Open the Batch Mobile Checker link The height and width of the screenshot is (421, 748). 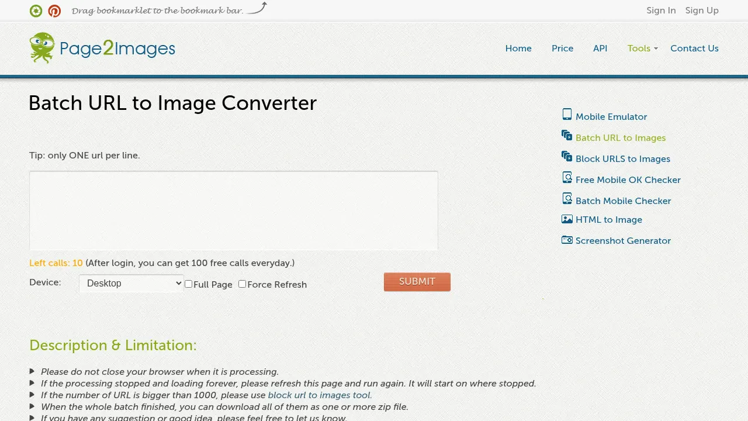623,201
